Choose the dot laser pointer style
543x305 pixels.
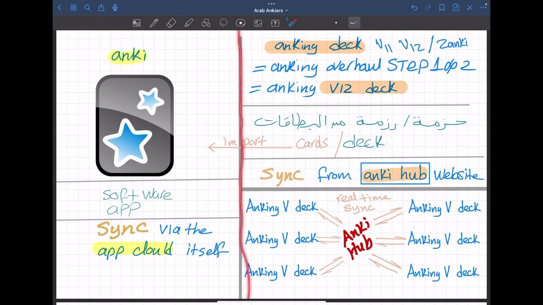point(336,23)
